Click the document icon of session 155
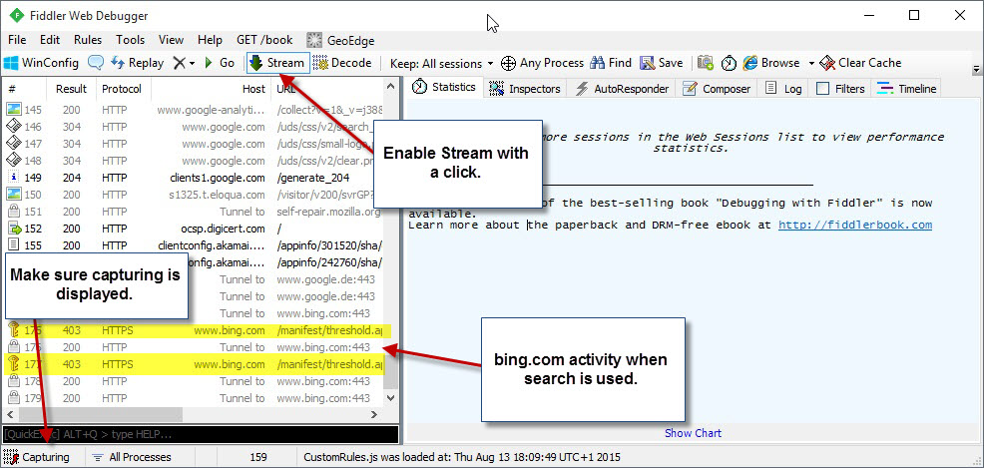This screenshot has width=984, height=468. pos(13,245)
